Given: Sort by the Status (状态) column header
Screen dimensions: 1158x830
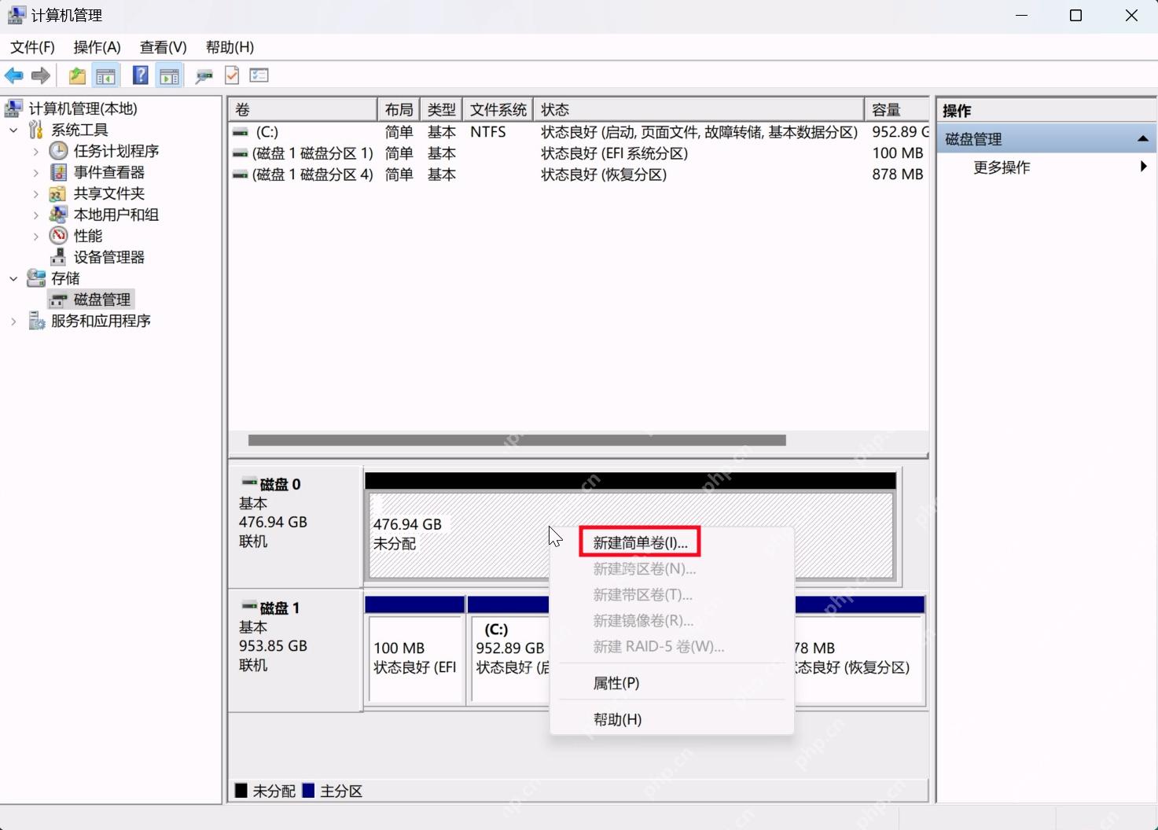Looking at the screenshot, I should tap(699, 109).
